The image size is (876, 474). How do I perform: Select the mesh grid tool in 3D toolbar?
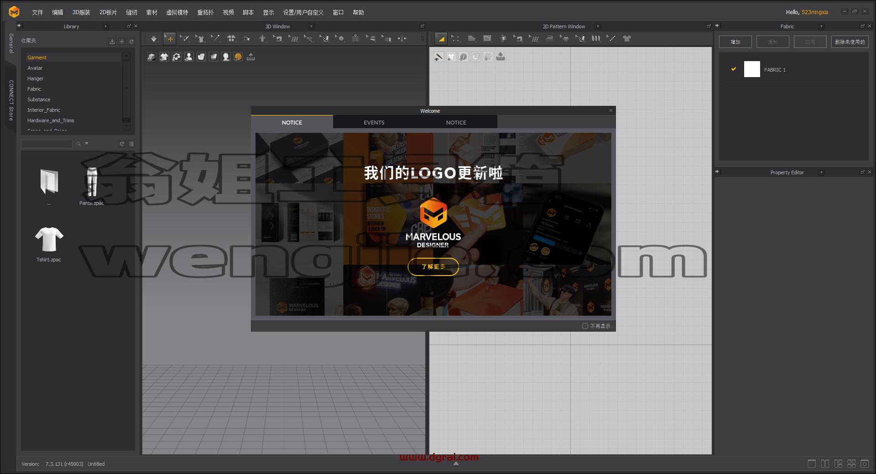click(293, 39)
